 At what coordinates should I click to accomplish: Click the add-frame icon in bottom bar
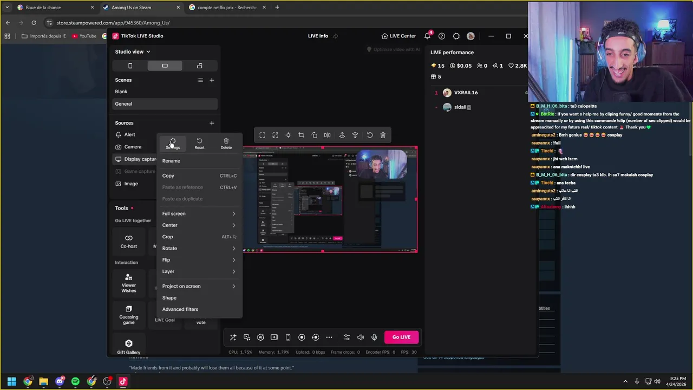pos(274,337)
